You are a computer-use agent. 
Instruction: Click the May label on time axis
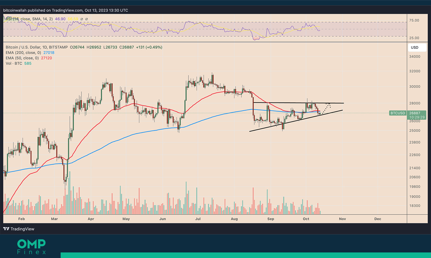click(126, 219)
